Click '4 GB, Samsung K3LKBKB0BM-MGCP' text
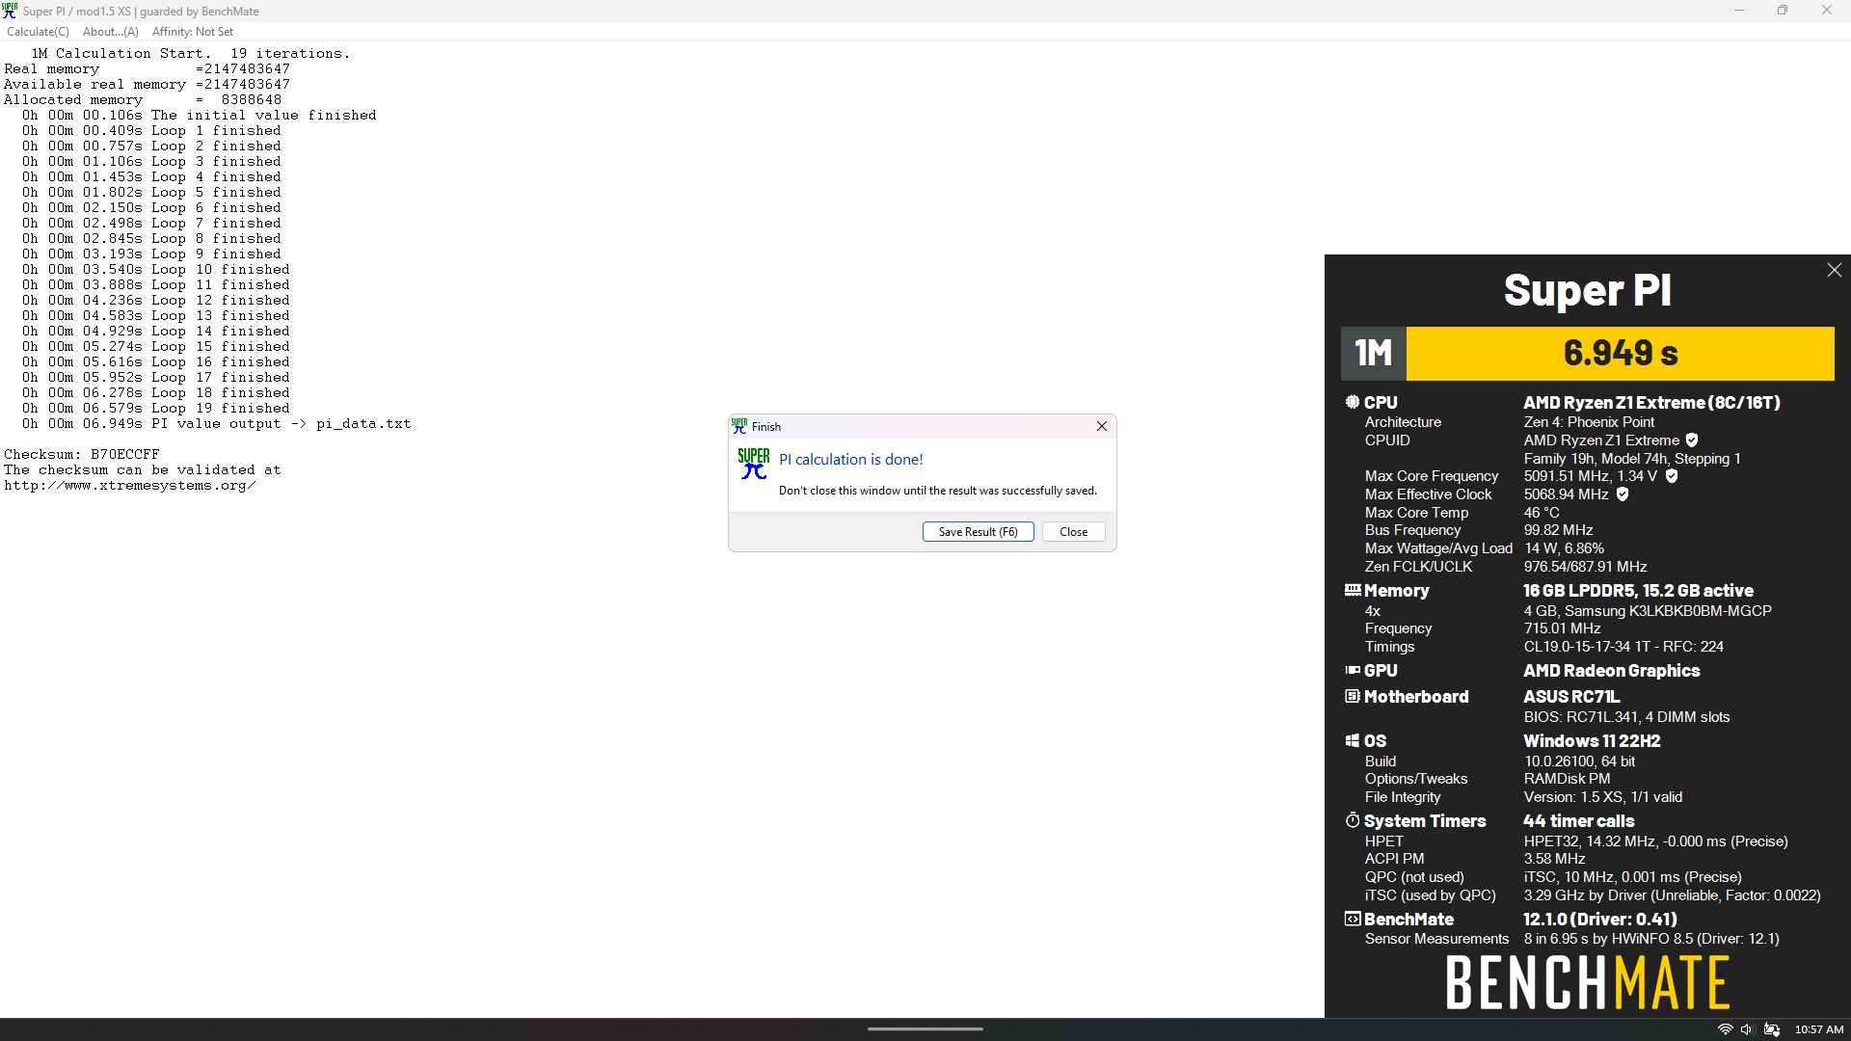1851x1041 pixels. 1648,611
